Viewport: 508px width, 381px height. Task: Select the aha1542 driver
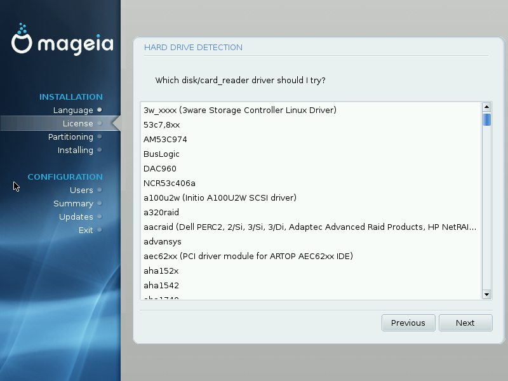pos(311,285)
